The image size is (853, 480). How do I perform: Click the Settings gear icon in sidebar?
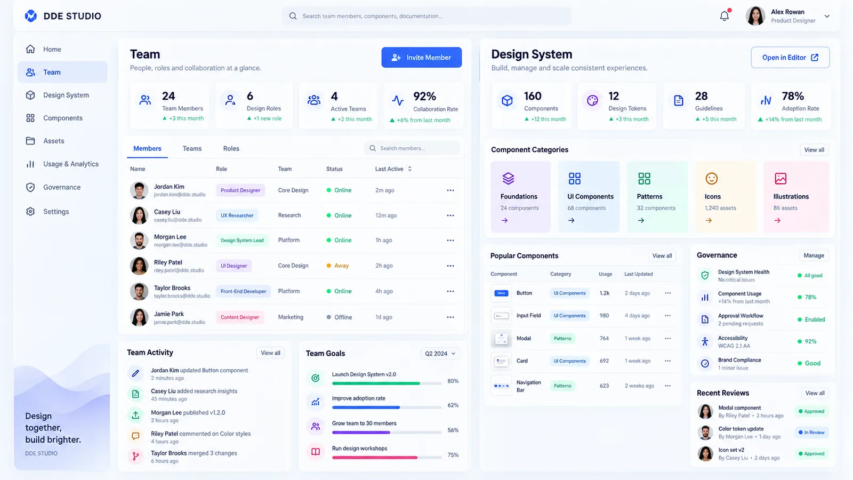pos(30,211)
